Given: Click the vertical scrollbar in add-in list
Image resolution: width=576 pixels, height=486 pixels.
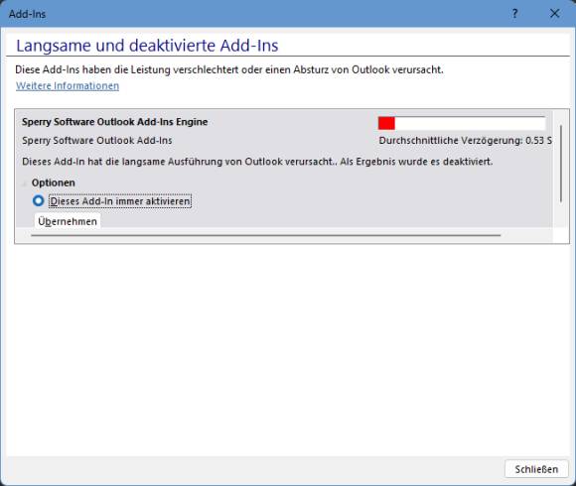Looking at the screenshot, I should [561, 164].
